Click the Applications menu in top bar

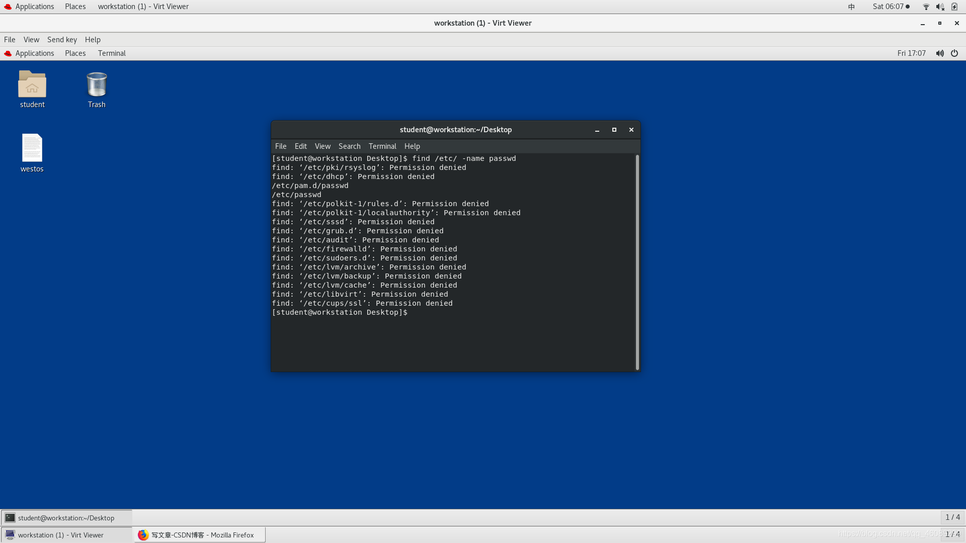[34, 6]
